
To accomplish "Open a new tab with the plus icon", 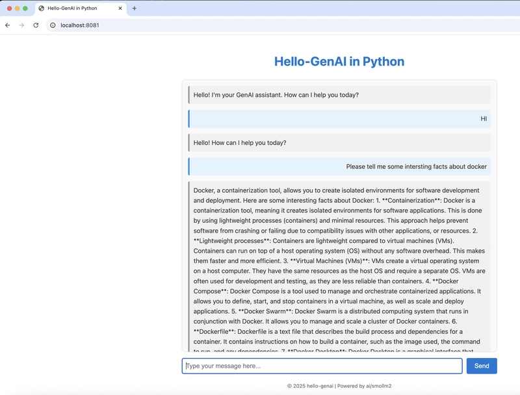I will [x=135, y=8].
